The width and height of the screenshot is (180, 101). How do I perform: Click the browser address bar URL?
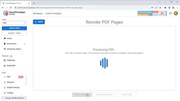coord(50,8)
